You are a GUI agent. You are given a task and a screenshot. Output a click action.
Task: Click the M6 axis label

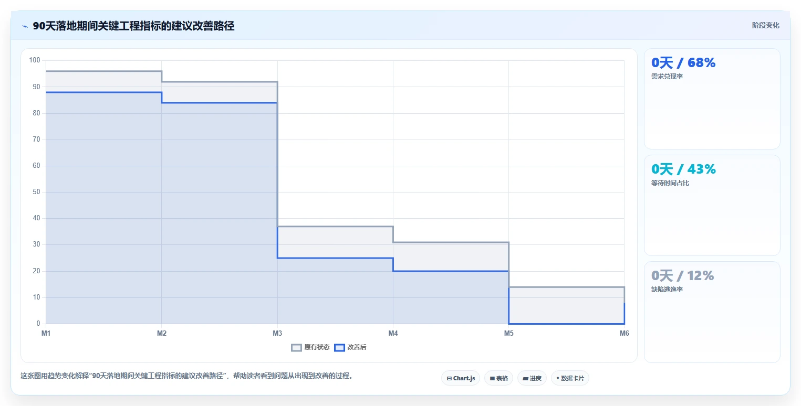624,334
